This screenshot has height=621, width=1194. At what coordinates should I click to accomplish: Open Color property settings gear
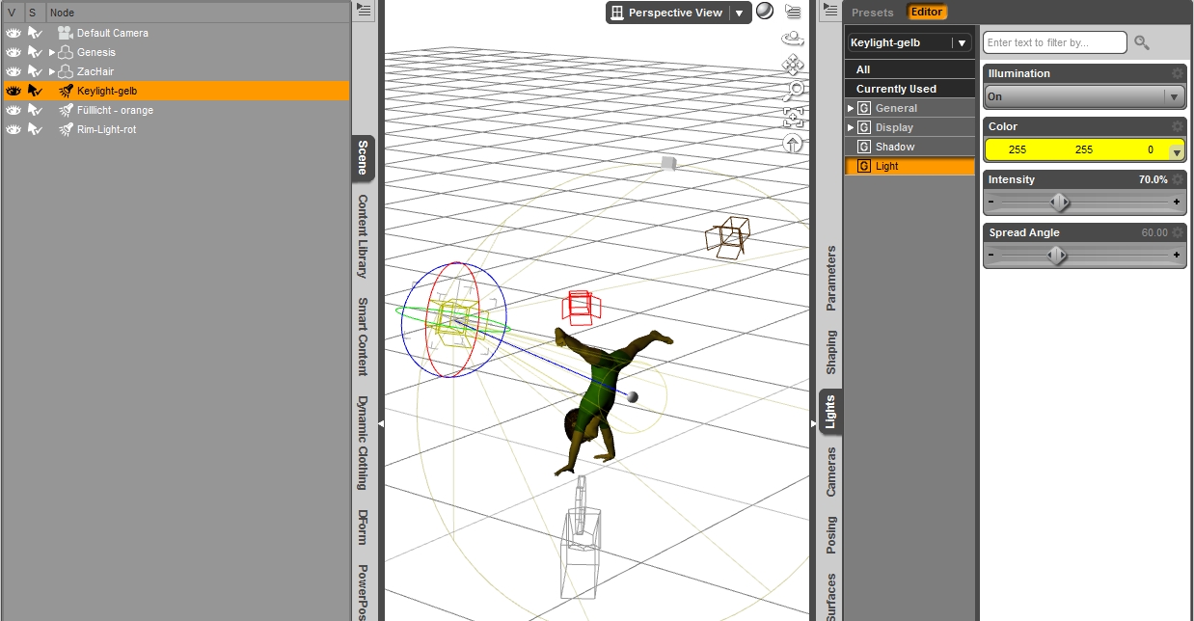click(1177, 126)
